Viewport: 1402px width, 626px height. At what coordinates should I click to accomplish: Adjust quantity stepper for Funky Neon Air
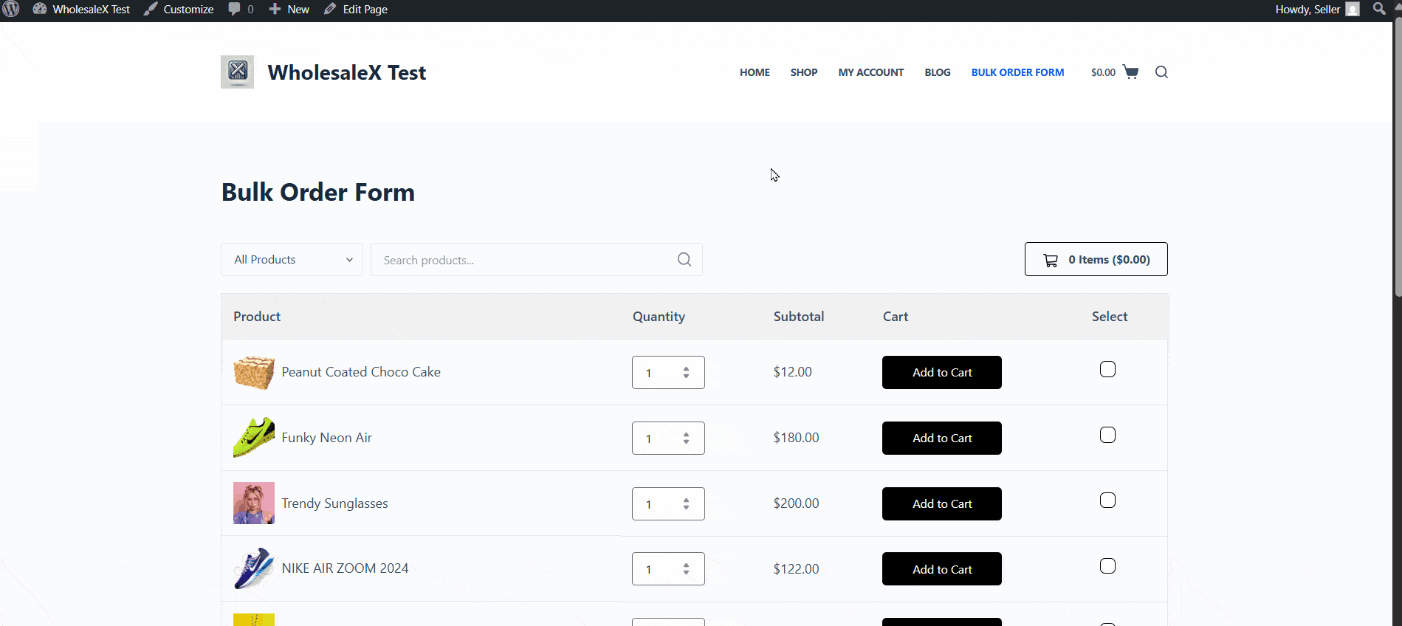click(x=686, y=438)
